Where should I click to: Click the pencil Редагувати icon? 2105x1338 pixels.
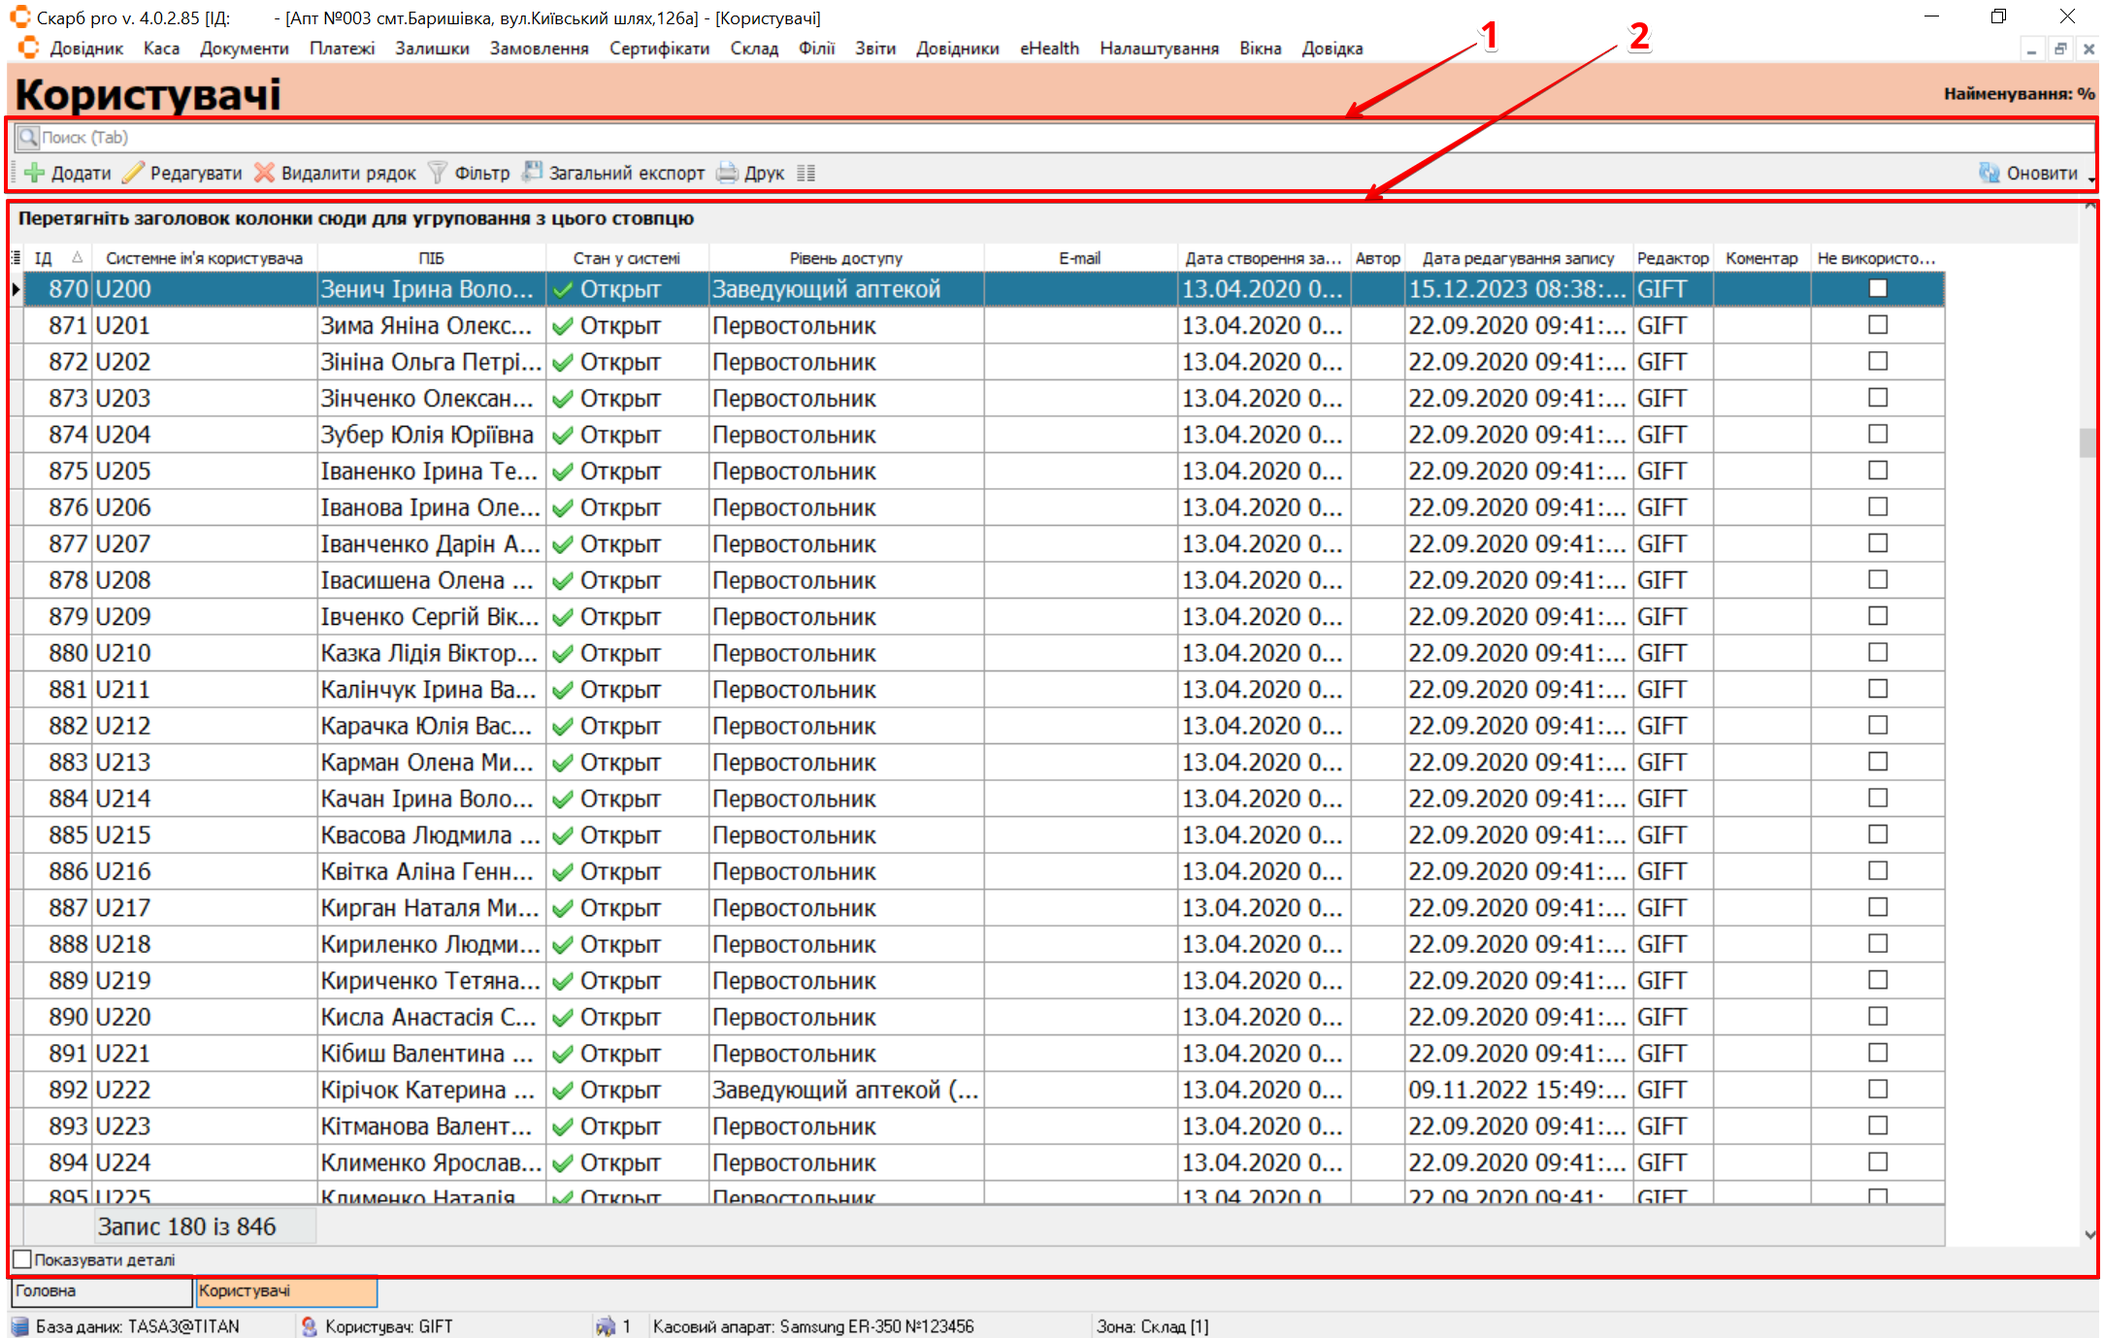(x=133, y=174)
